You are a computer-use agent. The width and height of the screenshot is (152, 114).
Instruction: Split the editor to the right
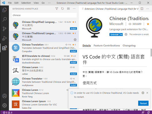[x=142, y=9]
